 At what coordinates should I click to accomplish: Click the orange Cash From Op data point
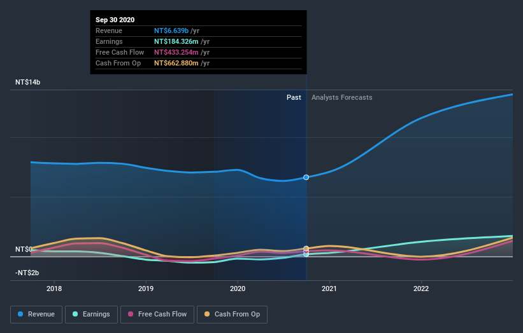[x=306, y=248]
